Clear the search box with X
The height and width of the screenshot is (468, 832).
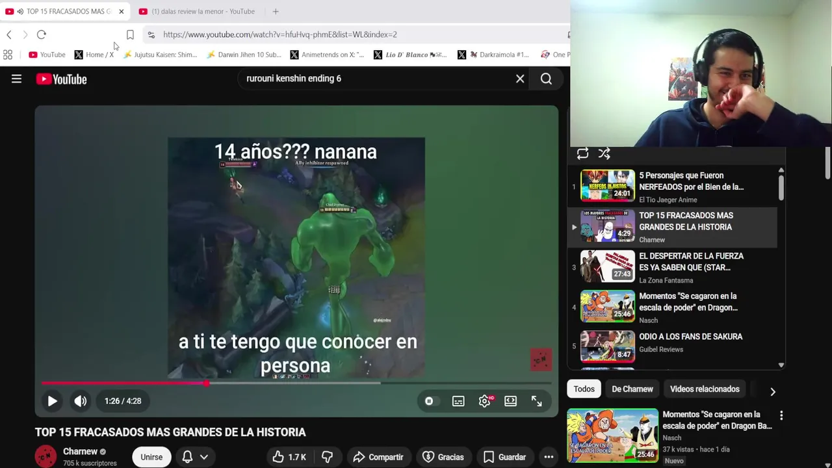(520, 79)
